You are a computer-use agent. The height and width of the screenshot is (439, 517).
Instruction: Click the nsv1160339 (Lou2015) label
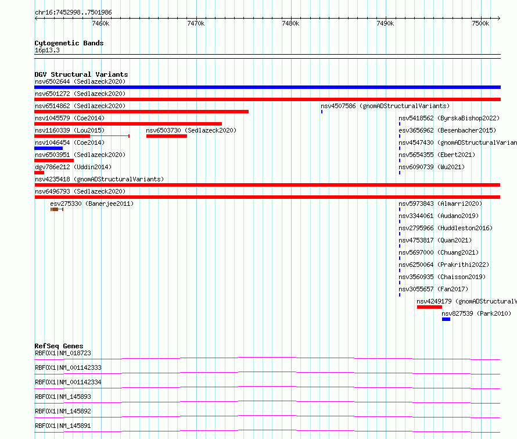[x=70, y=130]
